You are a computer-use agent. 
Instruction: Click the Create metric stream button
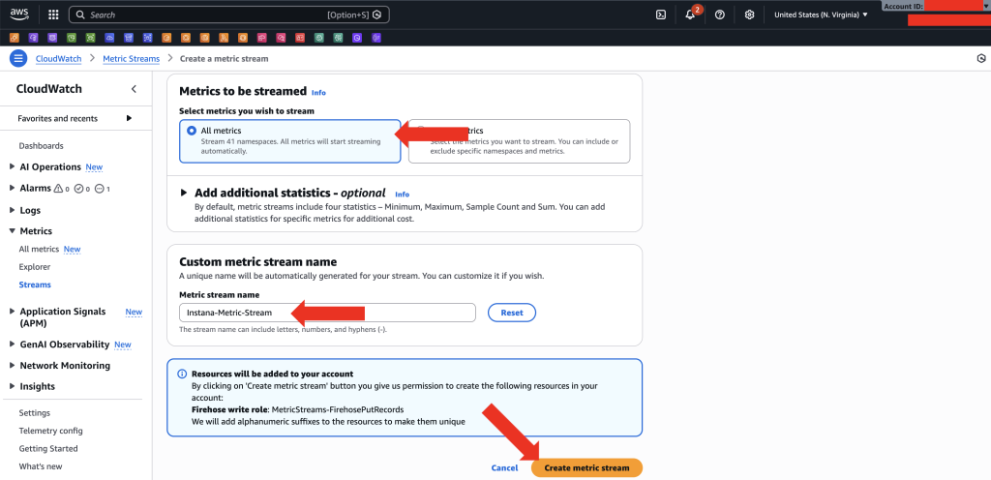[x=586, y=468]
